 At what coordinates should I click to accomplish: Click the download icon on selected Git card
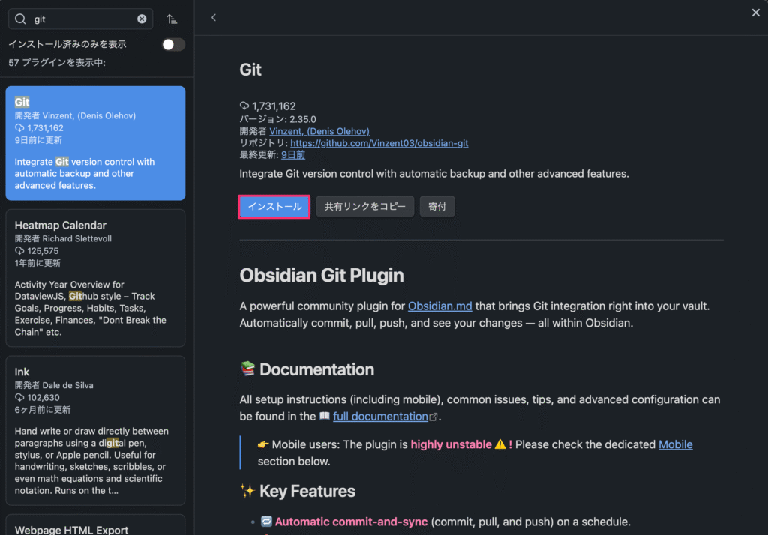pos(19,127)
